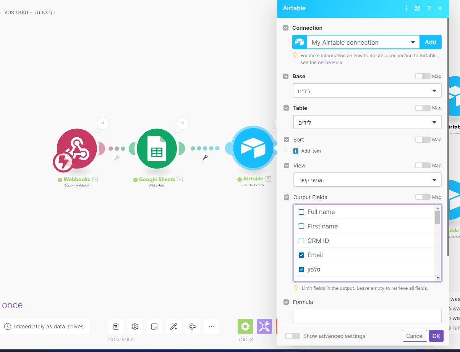
Task: Collapse the Sort section chevron
Action: (286, 140)
